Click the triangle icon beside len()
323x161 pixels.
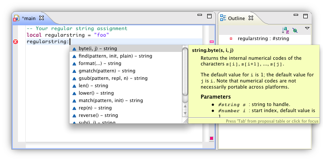click(x=74, y=86)
